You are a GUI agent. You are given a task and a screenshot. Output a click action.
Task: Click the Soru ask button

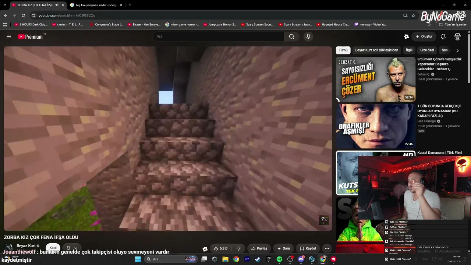(x=283, y=248)
